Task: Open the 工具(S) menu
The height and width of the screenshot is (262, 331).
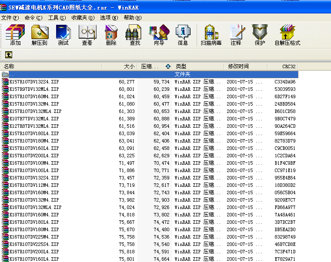Action: pos(57,18)
